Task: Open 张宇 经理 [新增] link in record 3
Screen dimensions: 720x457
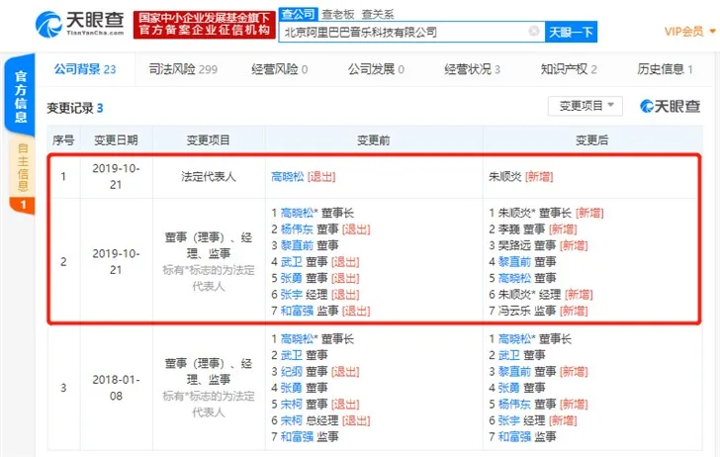Action: coord(508,420)
